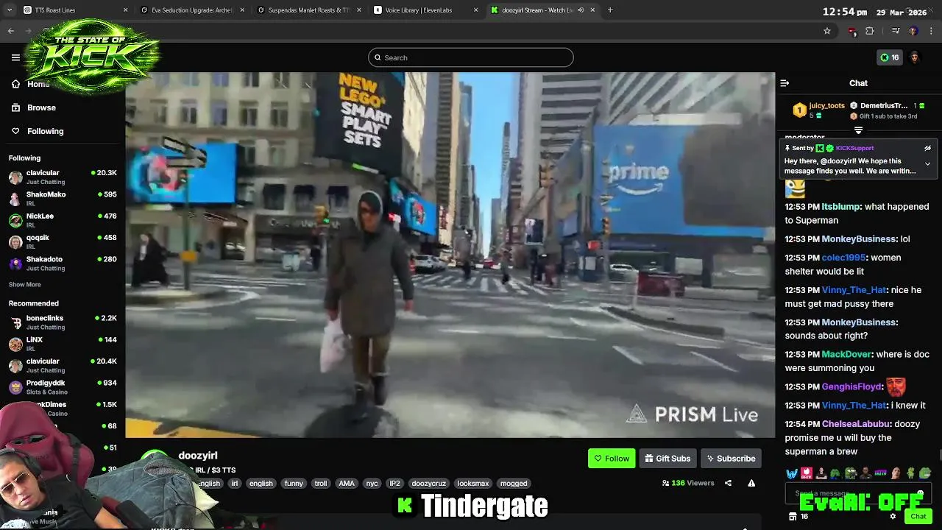
Task: Open doozyirl channel name link
Action: click(198, 456)
